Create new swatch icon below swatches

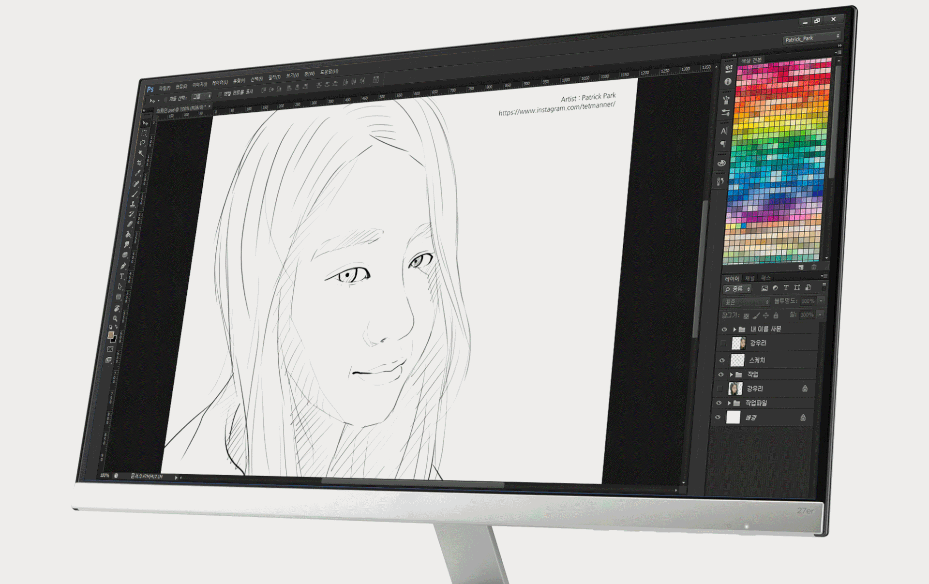tap(801, 267)
